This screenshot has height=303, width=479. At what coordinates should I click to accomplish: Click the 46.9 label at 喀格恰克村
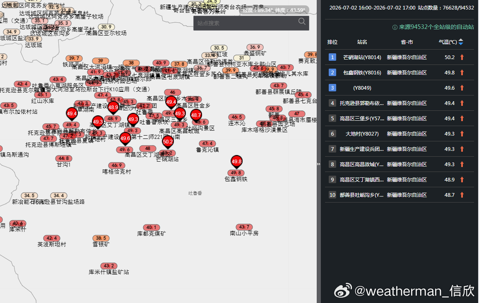[x=117, y=165]
